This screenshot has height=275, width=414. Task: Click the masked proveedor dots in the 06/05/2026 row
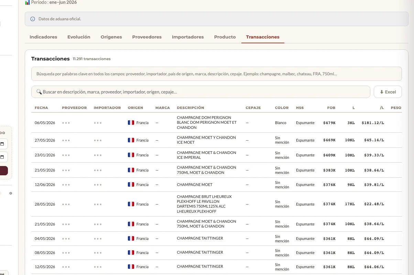[x=66, y=123]
